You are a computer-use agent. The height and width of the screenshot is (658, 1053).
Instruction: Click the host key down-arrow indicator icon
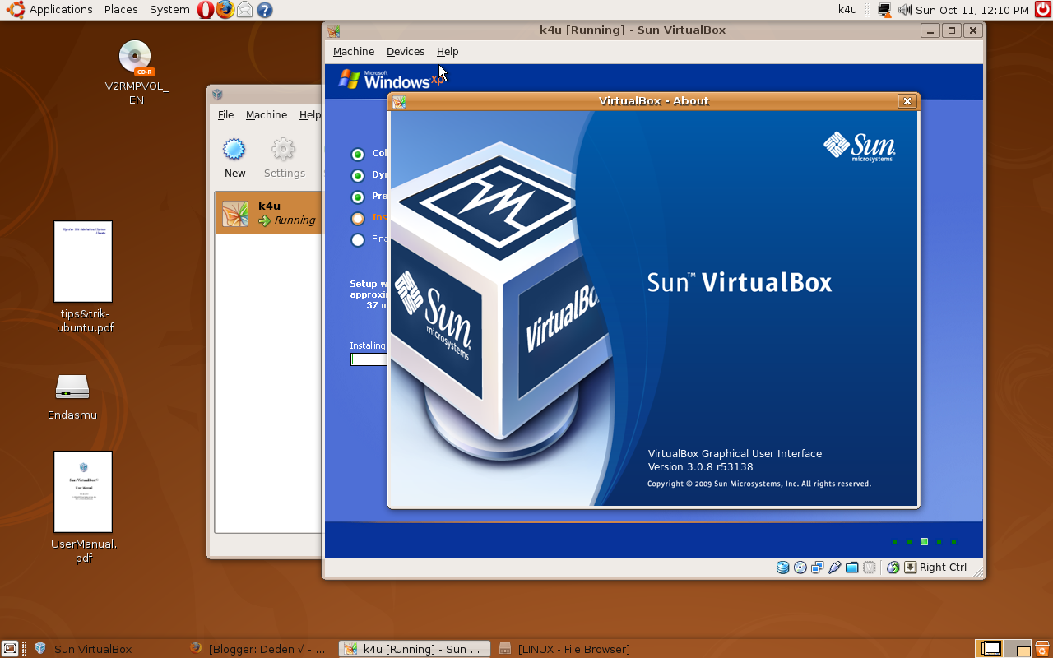tap(910, 568)
